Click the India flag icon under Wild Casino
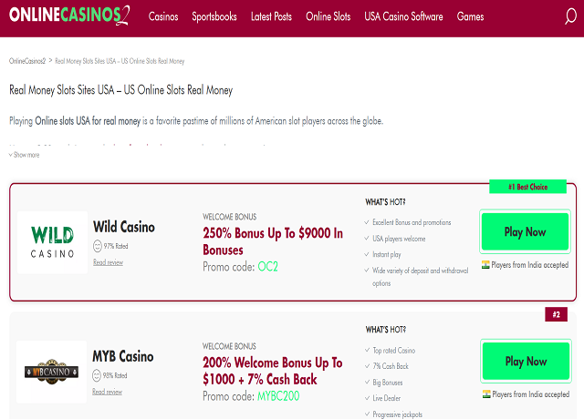584x419 pixels. click(485, 265)
